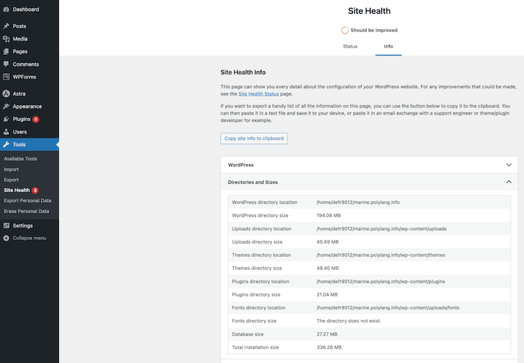Click the Plugins plug icon
The image size is (524, 363).
coord(6,119)
